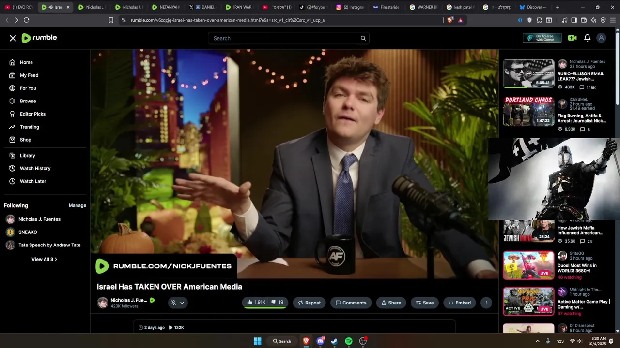Click the Save button
The width and height of the screenshot is (620, 348).
coord(424,303)
